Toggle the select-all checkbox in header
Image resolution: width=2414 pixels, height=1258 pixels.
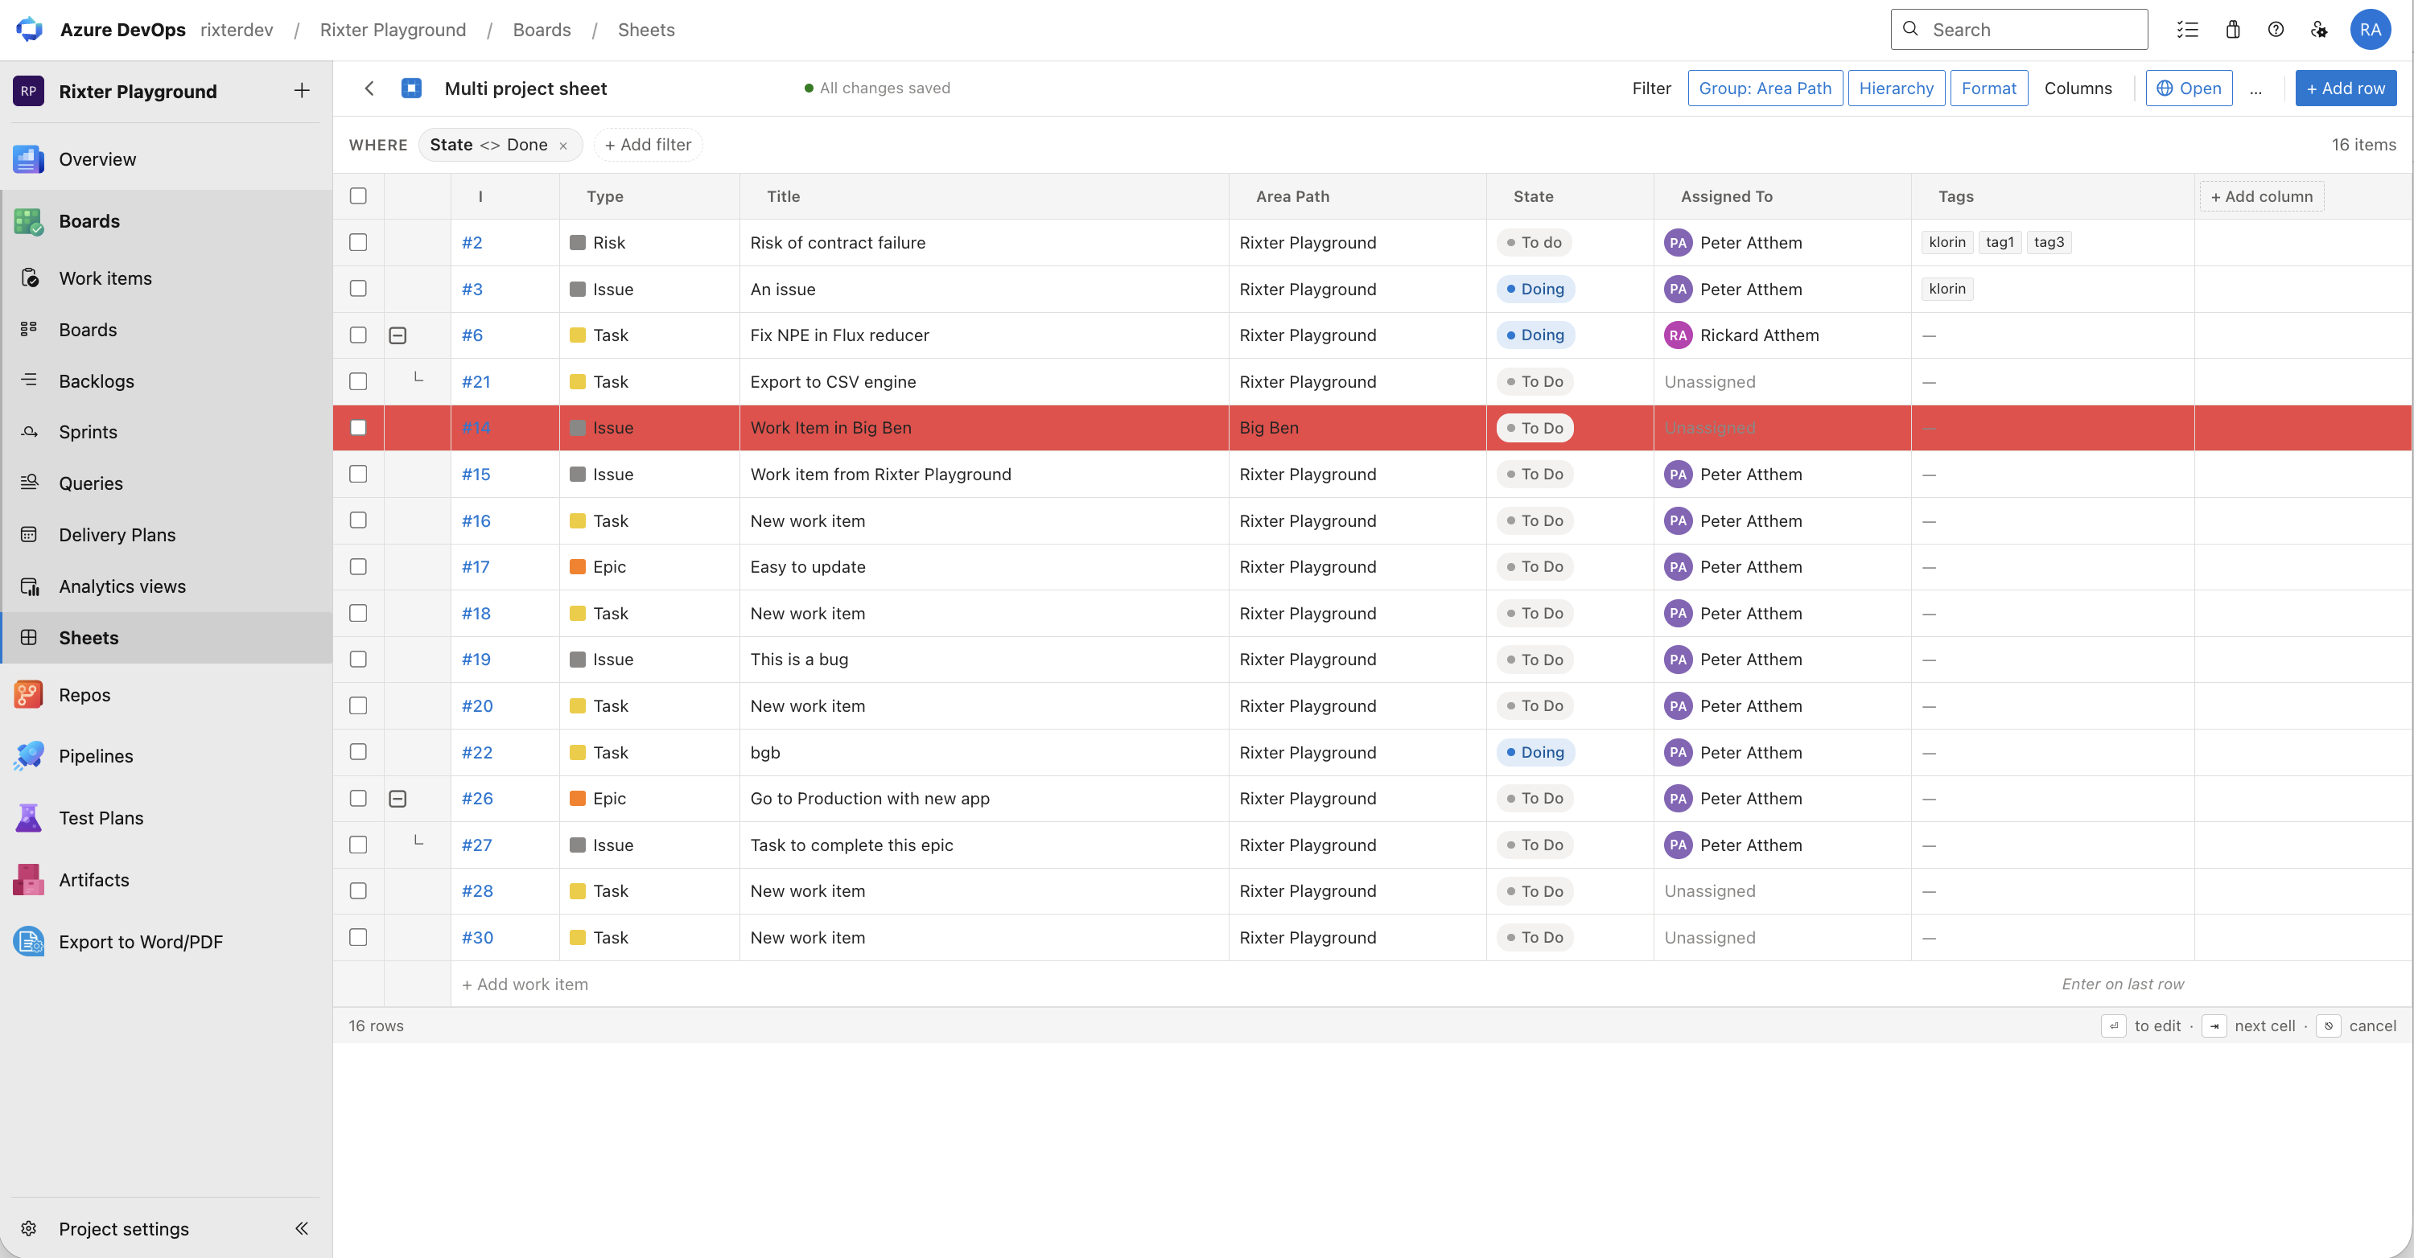point(358,195)
